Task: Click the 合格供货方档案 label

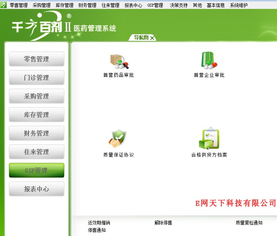Action: tap(209, 155)
